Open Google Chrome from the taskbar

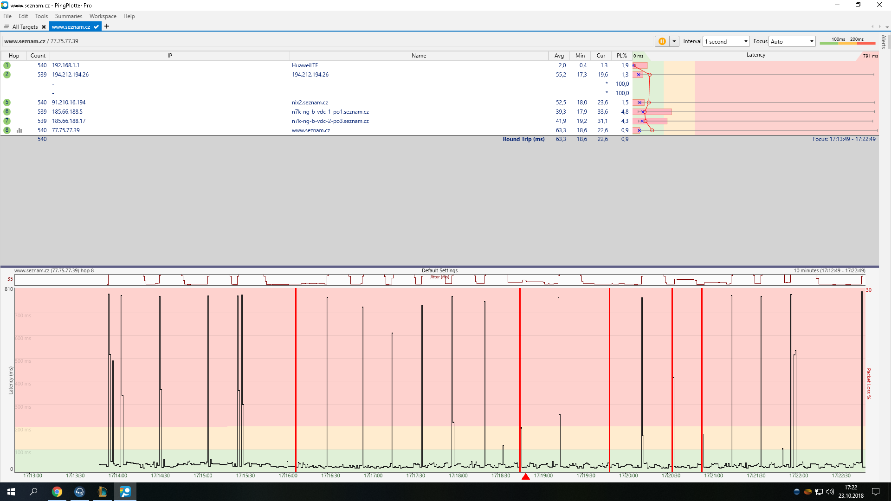coord(57,492)
